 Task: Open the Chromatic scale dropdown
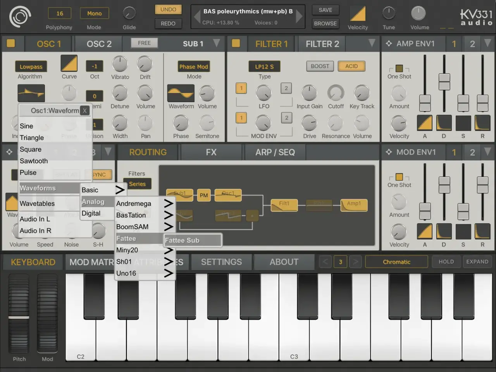[x=396, y=262]
